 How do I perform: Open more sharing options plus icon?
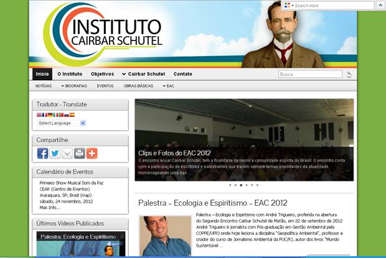[x=92, y=154]
